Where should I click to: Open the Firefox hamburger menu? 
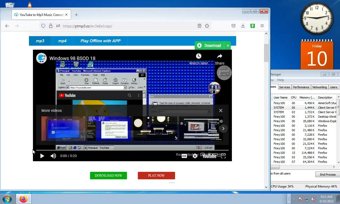(x=262, y=26)
